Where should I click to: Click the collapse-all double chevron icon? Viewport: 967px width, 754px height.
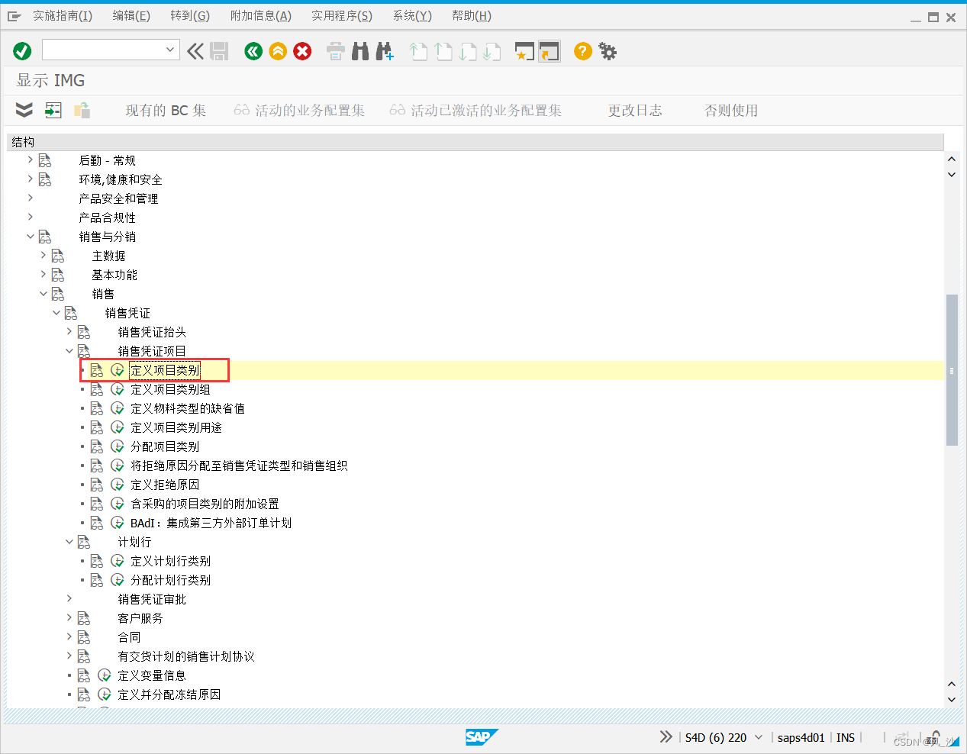[x=24, y=110]
